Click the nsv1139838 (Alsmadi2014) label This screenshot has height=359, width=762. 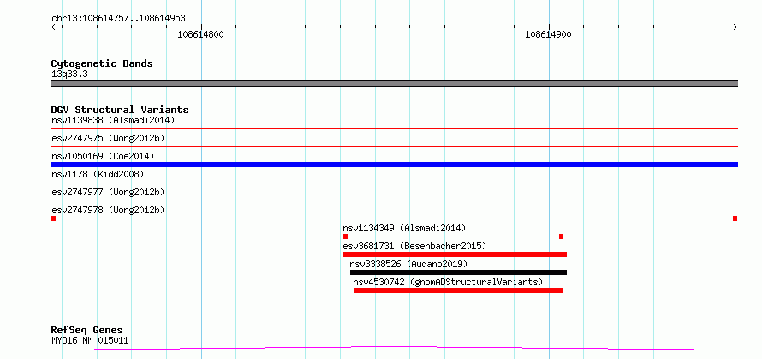113,120
